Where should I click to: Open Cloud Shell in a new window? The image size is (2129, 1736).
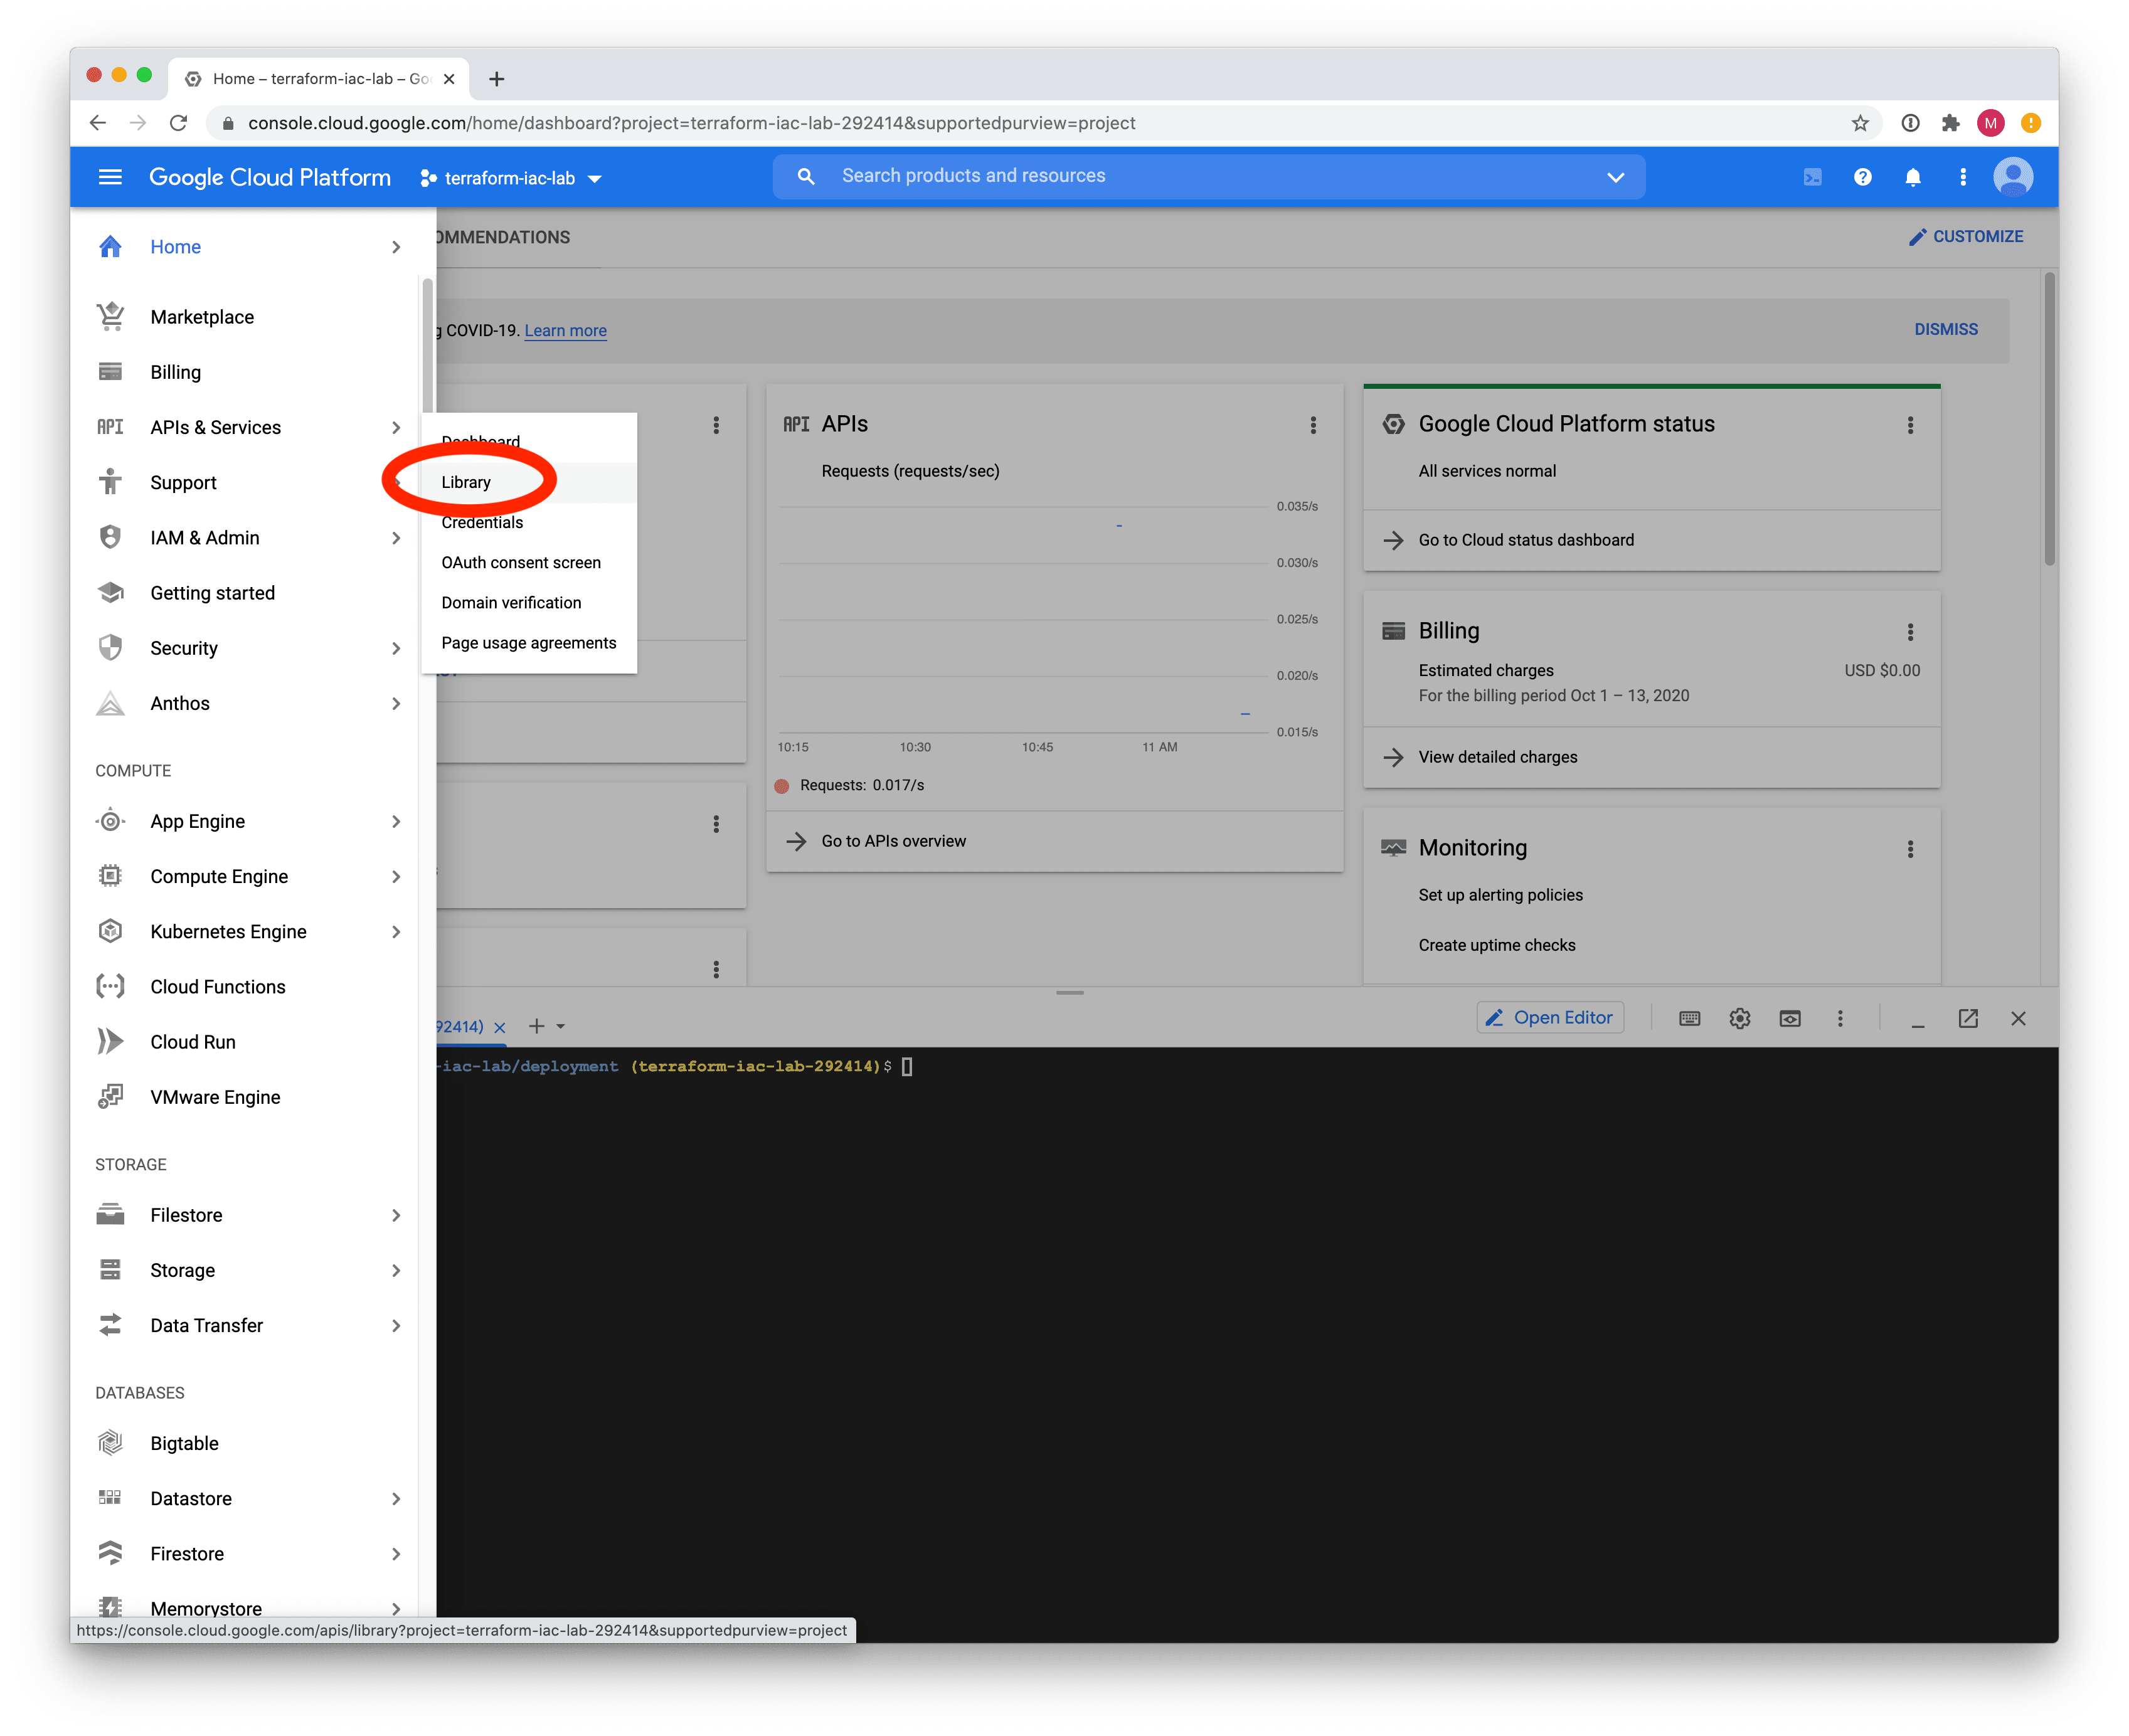1967,1018
